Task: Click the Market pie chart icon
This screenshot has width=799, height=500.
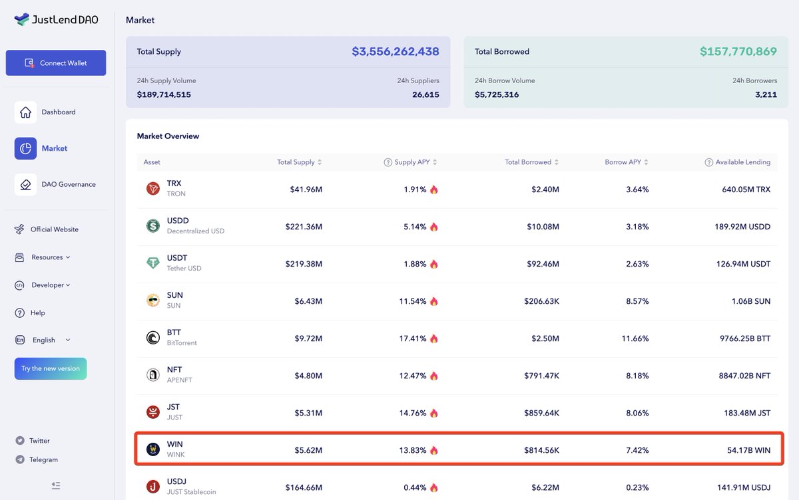Action: [x=25, y=148]
